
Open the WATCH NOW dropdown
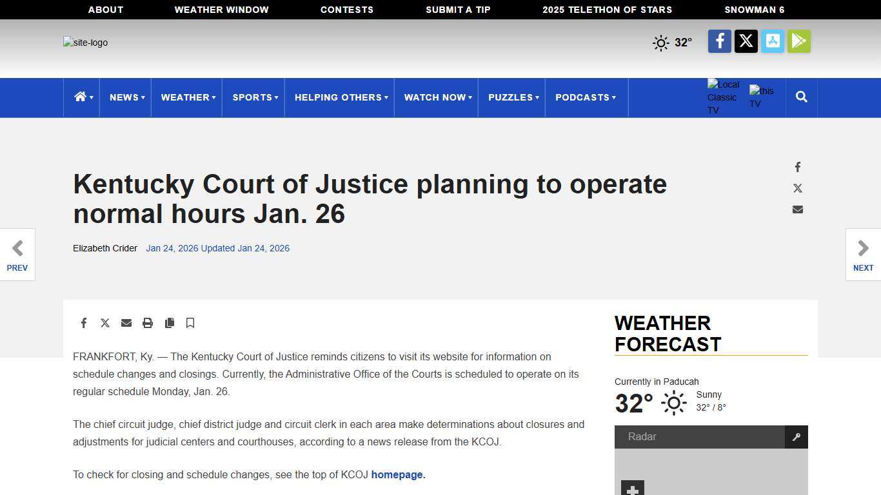pos(436,97)
